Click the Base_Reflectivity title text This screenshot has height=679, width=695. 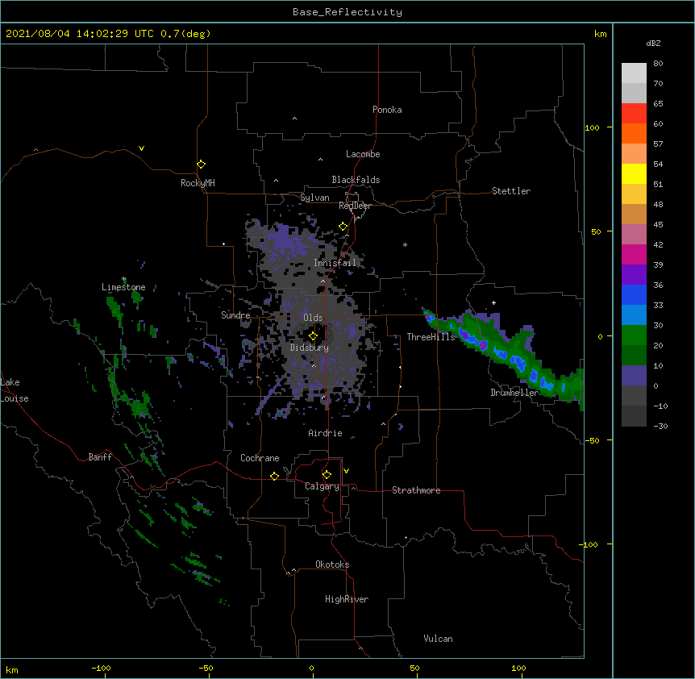[x=347, y=12]
